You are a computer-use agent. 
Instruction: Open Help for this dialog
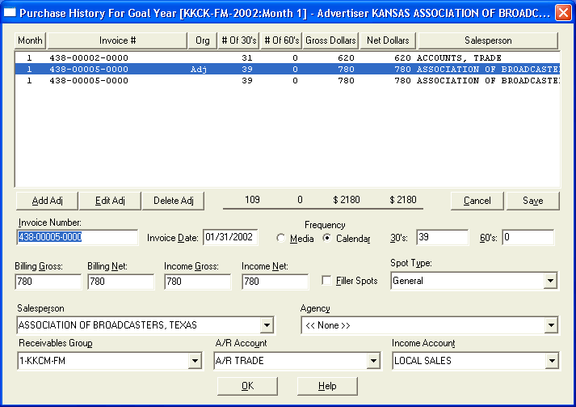(x=327, y=386)
